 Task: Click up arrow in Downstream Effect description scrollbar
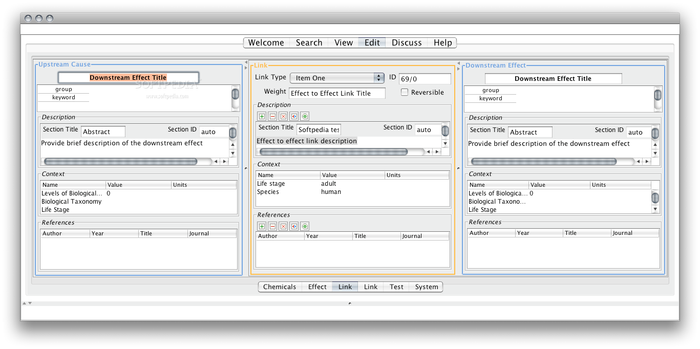[x=655, y=145]
